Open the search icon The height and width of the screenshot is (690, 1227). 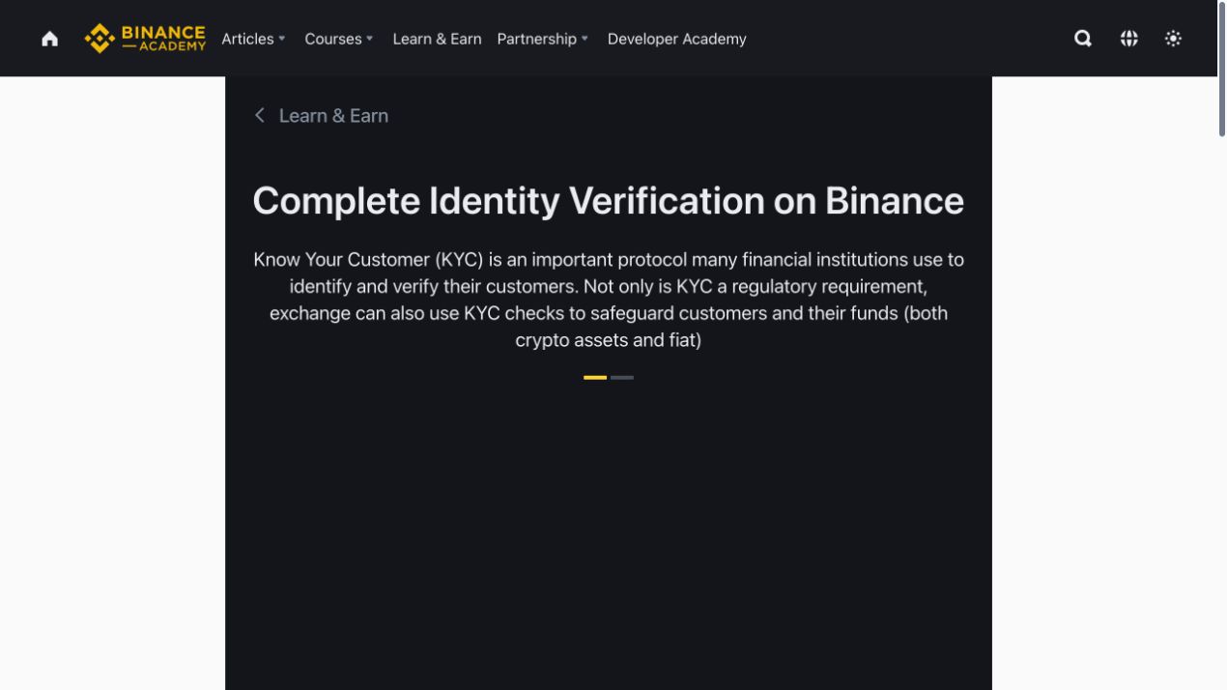click(x=1083, y=39)
